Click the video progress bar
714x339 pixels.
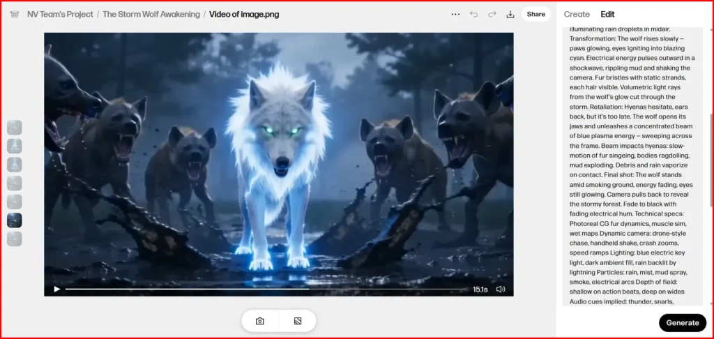pos(266,289)
